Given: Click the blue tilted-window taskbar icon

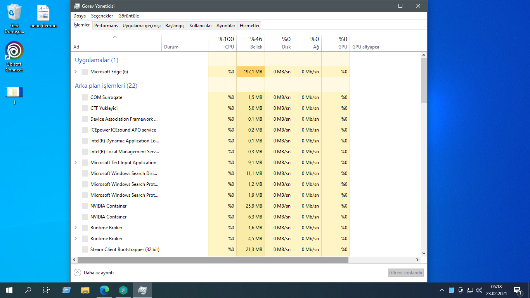Looking at the screenshot, I should point(66,290).
